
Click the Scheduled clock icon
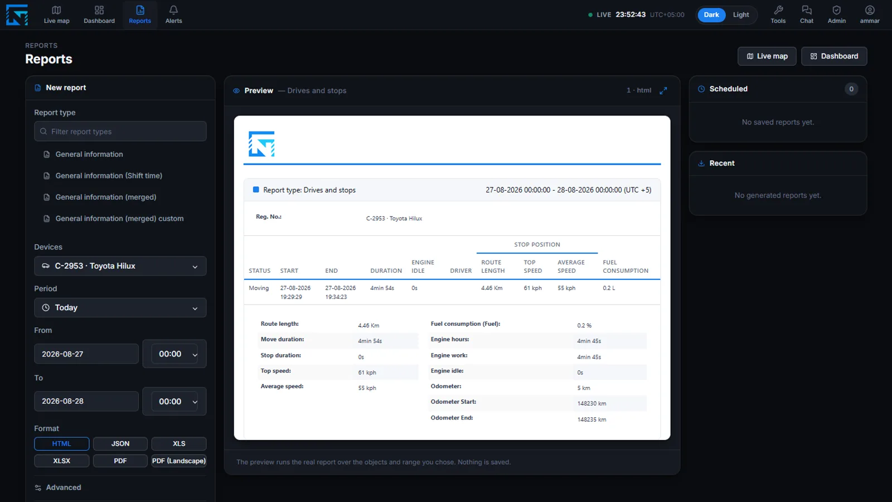pyautogui.click(x=701, y=89)
